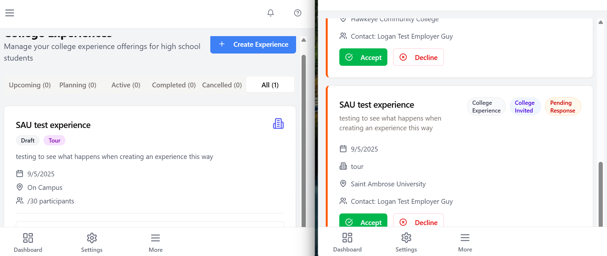Click the building icon on SAU card

[278, 124]
